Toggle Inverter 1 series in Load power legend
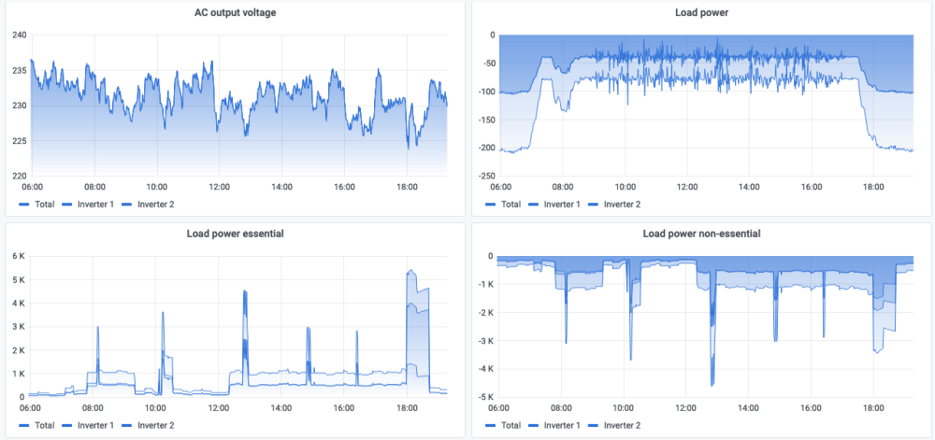Viewport: 935px width, 440px height. click(563, 204)
